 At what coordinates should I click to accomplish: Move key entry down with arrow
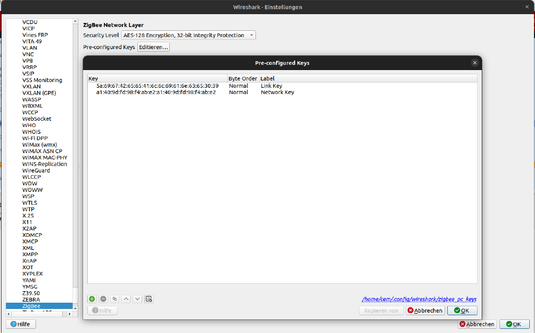coord(137,299)
